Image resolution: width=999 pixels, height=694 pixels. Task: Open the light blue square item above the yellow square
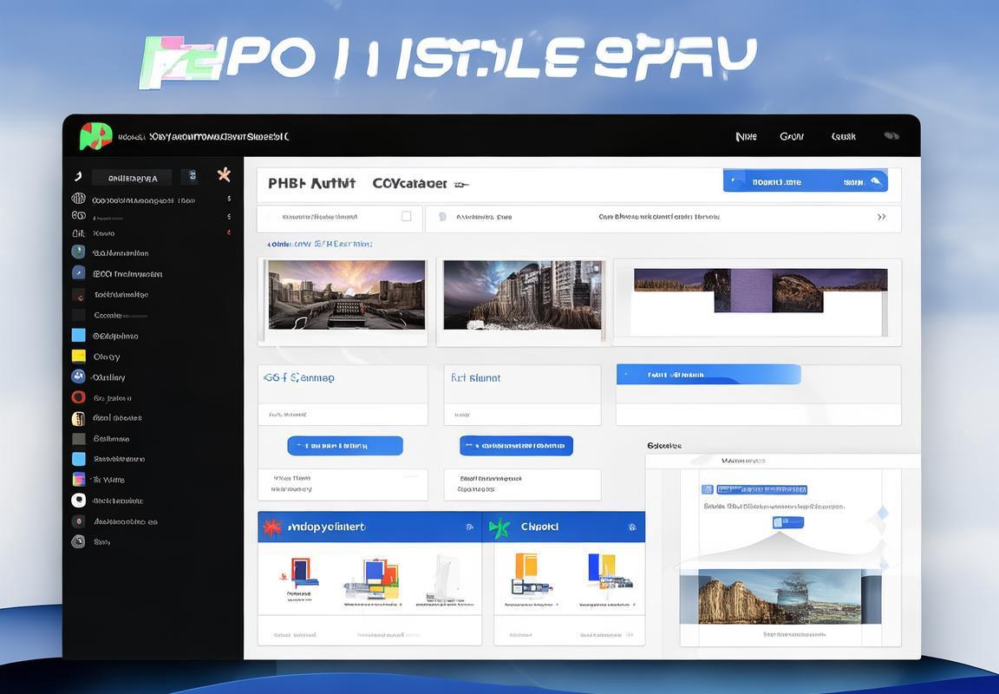78,335
